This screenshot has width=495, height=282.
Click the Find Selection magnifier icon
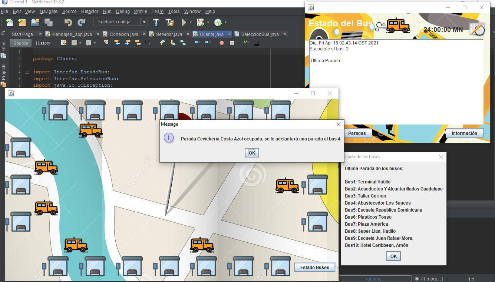[106, 43]
